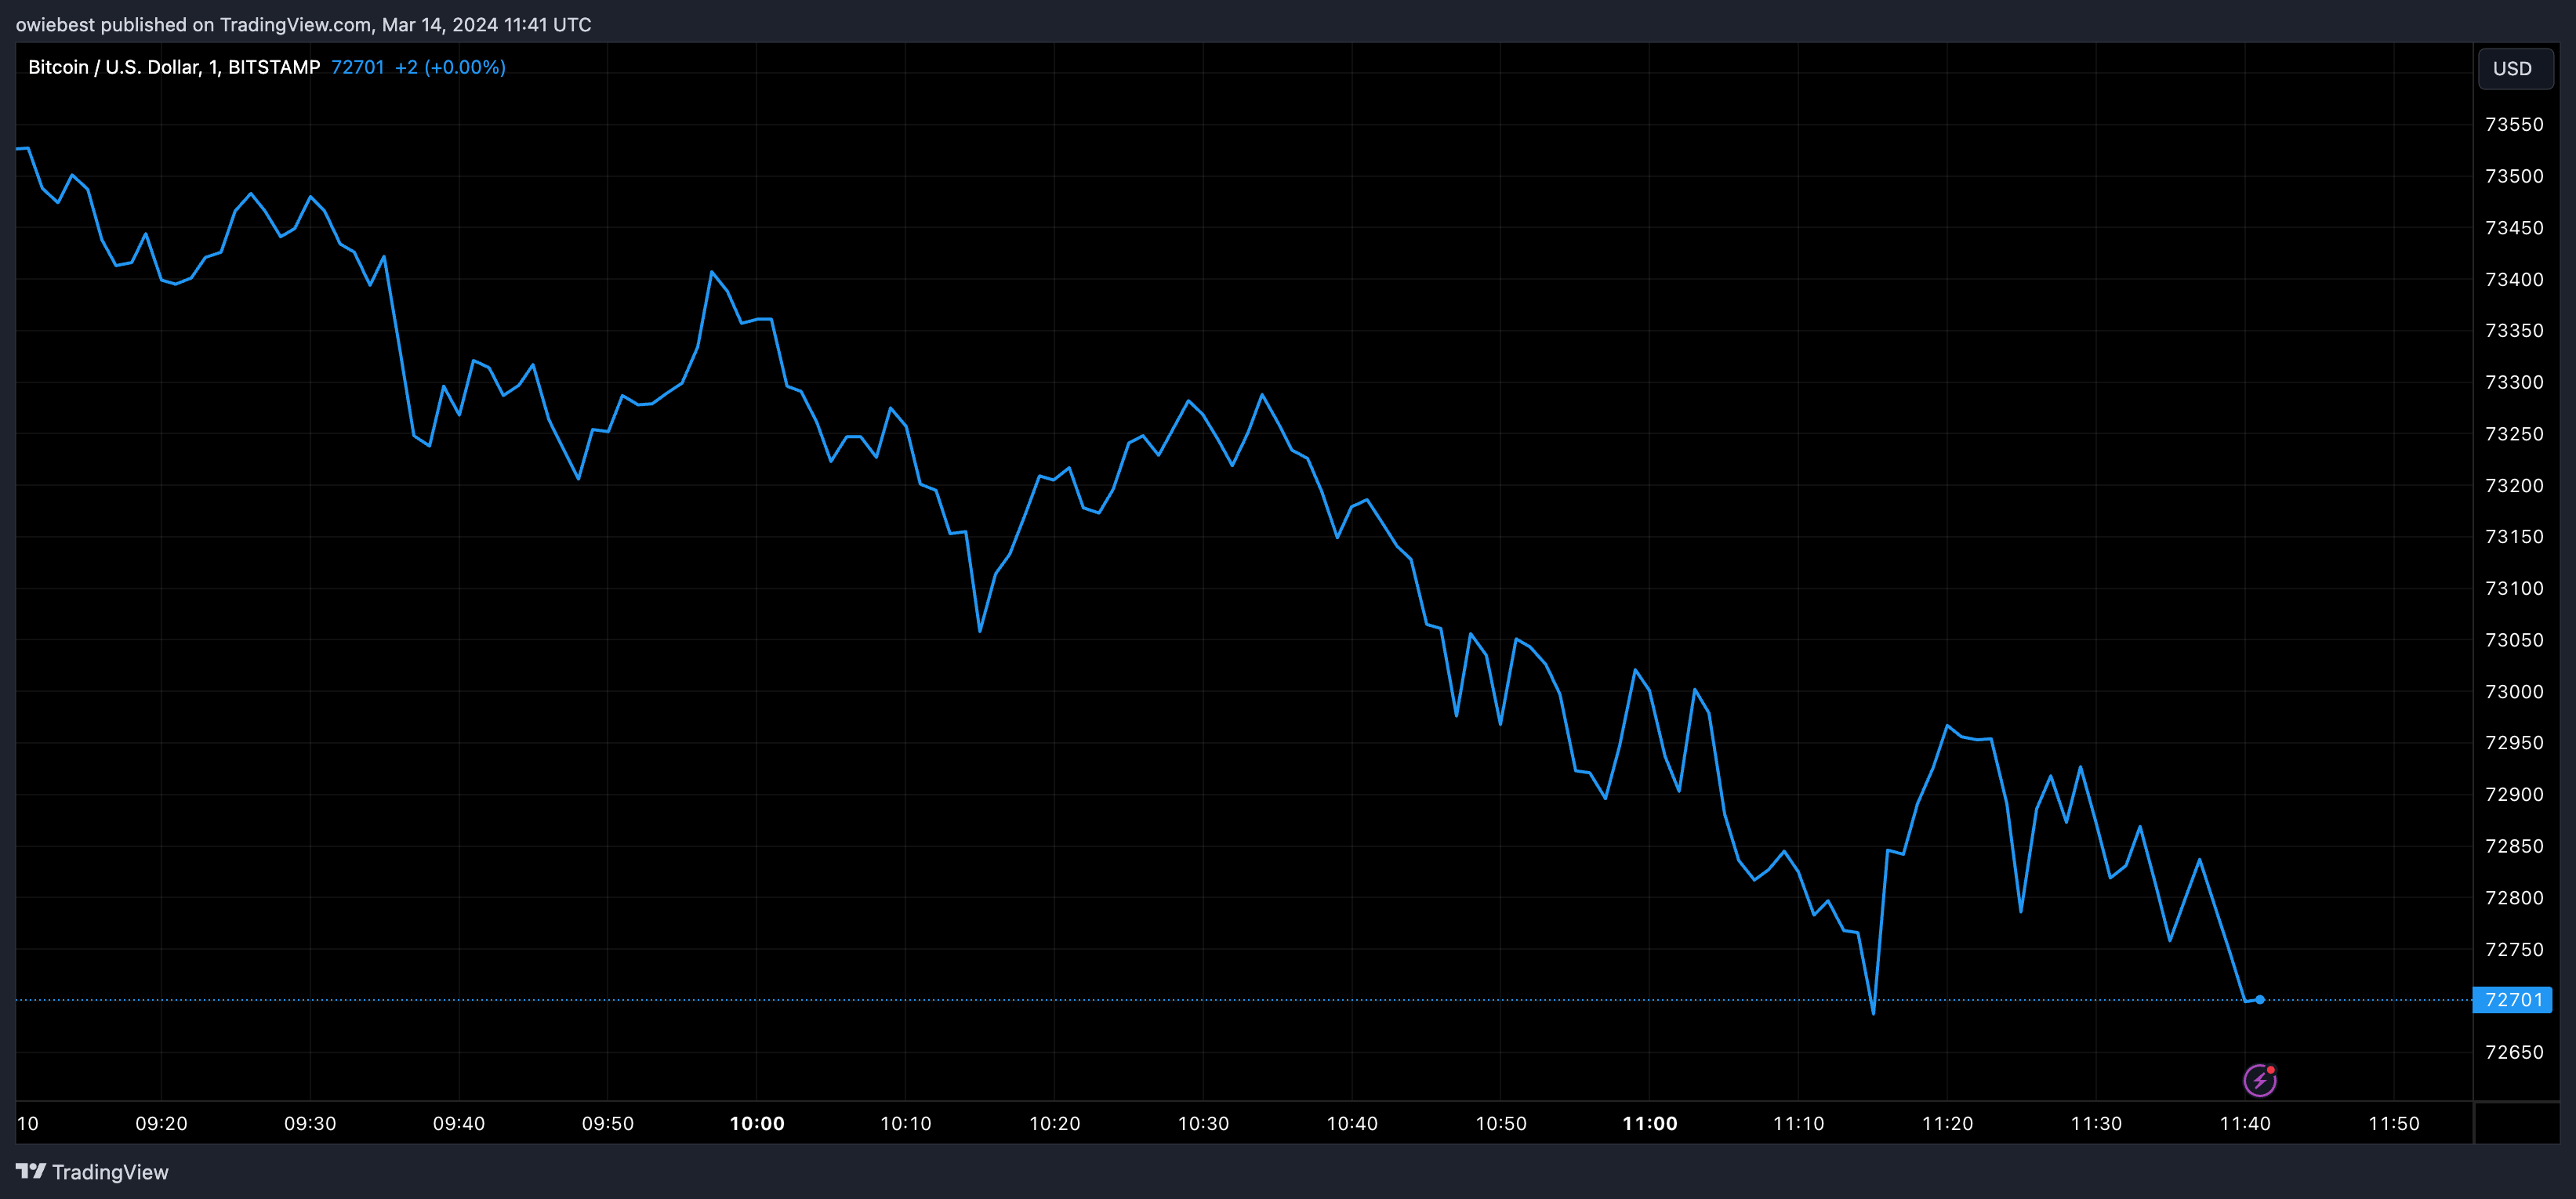Click the 73300 price axis label

[2514, 382]
